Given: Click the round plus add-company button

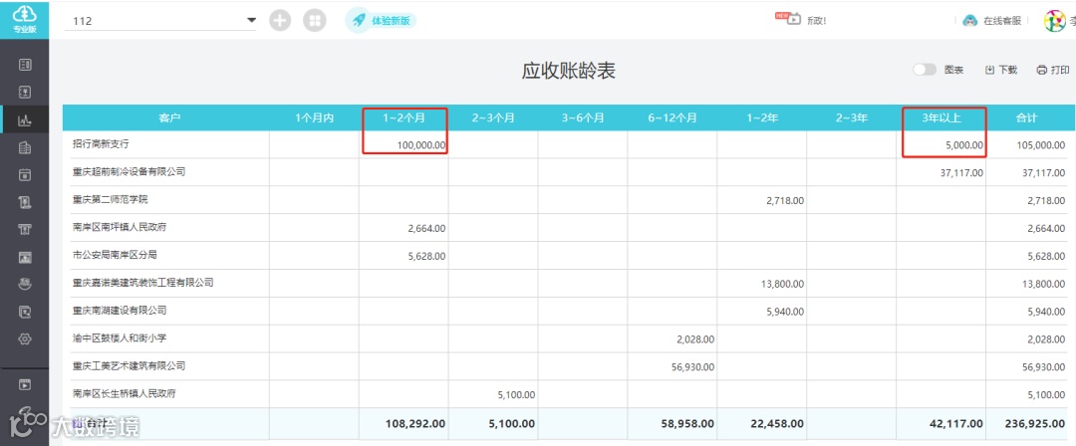Looking at the screenshot, I should [280, 21].
